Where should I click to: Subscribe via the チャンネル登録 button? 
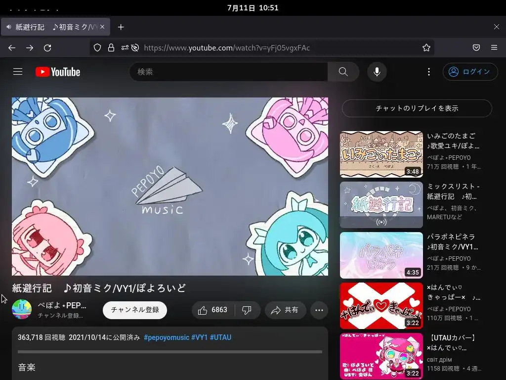point(135,310)
